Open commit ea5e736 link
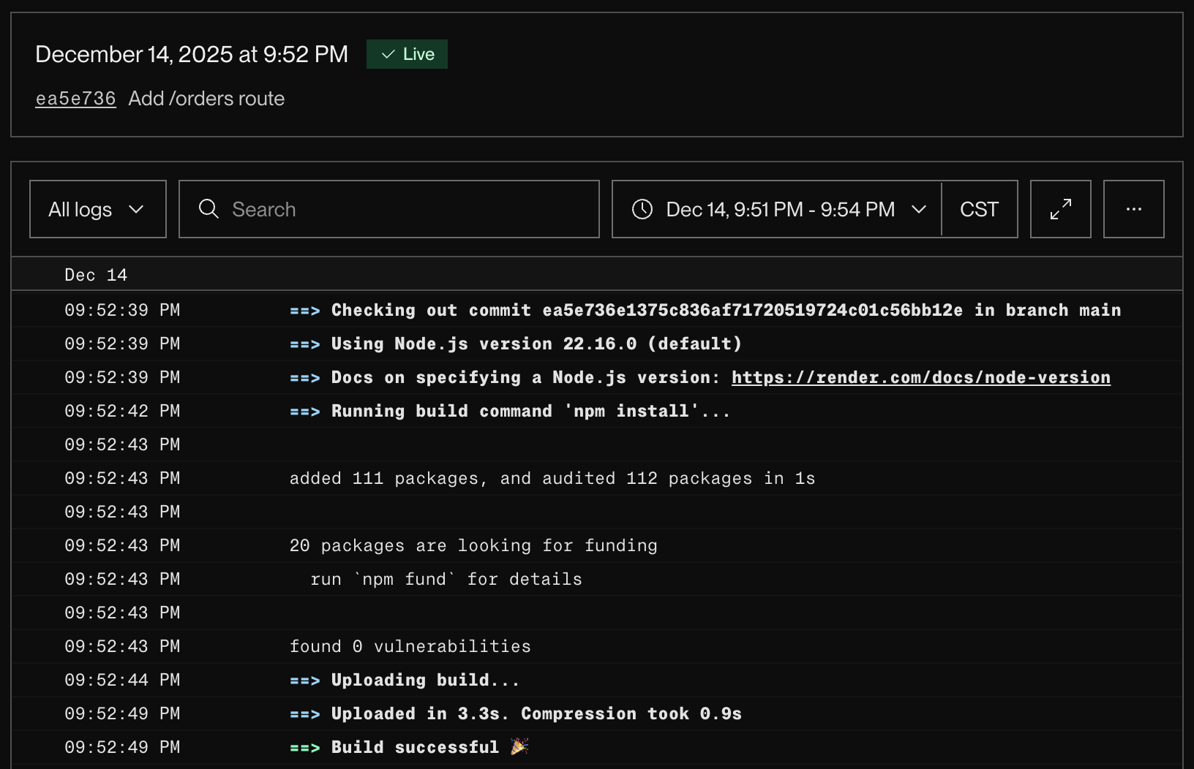Screen dimensions: 1194x769 pos(75,98)
